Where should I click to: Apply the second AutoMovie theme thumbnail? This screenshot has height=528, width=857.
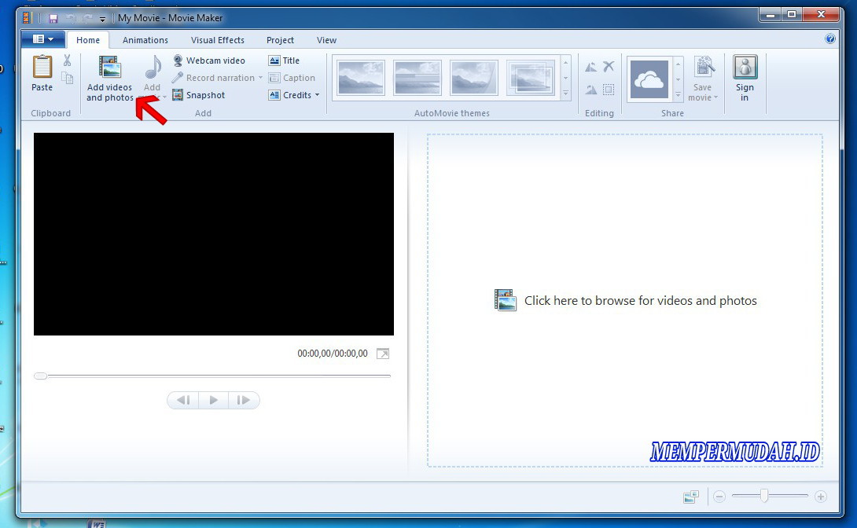417,78
